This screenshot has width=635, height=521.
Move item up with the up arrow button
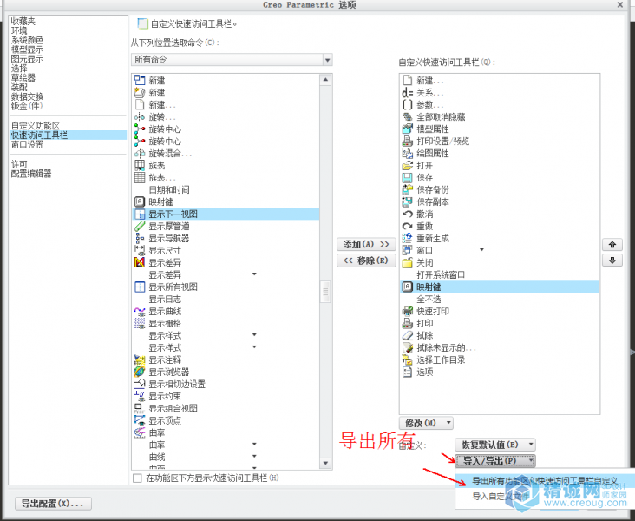612,245
